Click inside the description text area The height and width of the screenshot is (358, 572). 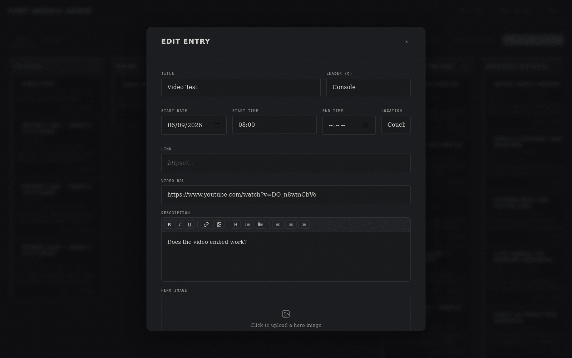coord(286,256)
